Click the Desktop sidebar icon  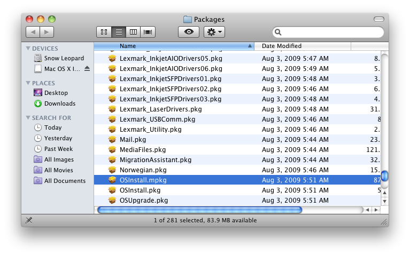click(38, 93)
